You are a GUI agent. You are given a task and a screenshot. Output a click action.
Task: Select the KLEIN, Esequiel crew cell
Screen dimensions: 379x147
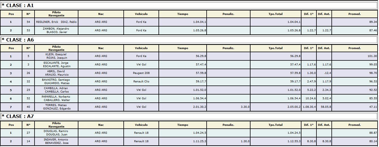point(56,56)
